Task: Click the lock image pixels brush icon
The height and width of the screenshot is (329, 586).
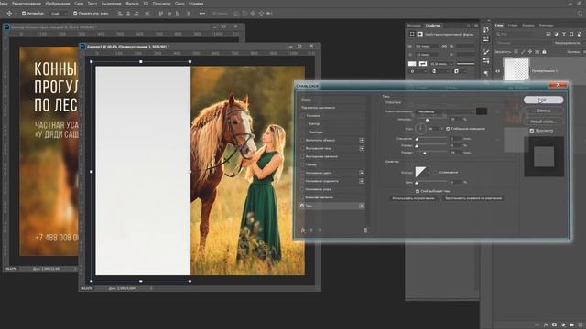Action: 523,52
